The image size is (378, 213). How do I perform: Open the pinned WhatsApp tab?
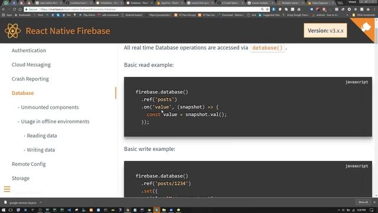pos(6,3)
